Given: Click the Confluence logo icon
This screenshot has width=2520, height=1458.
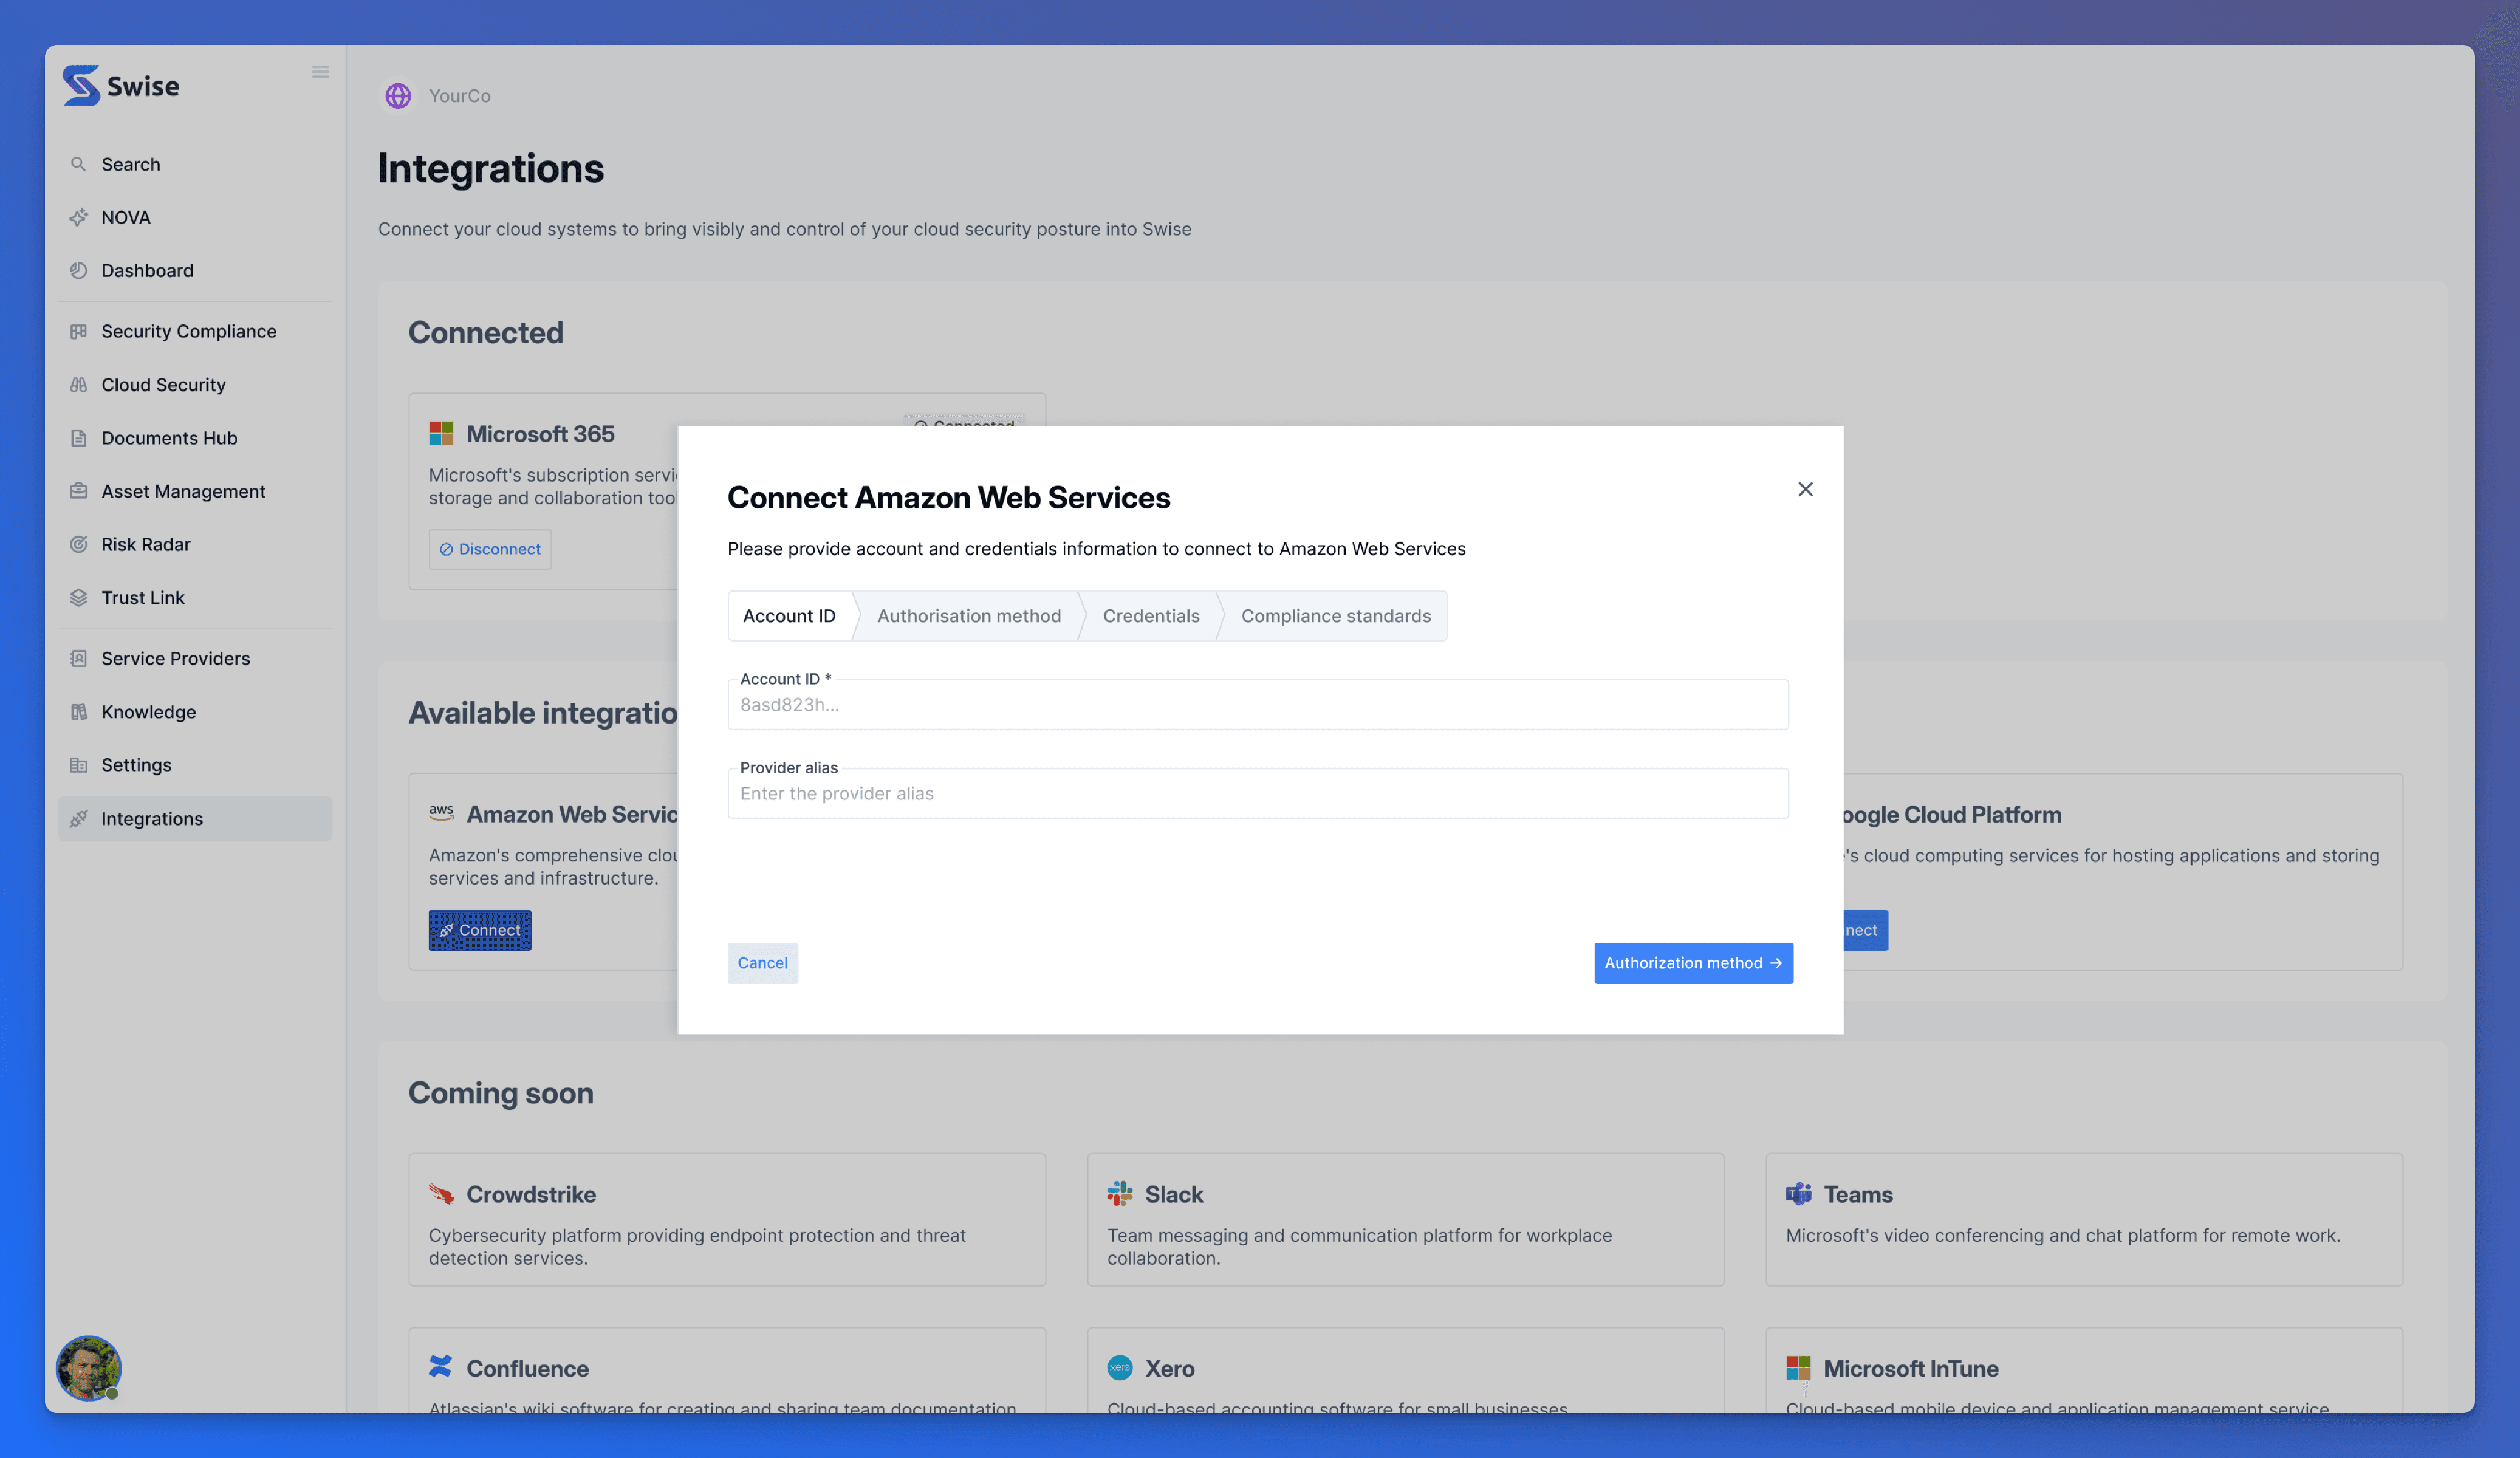Looking at the screenshot, I should tap(440, 1367).
